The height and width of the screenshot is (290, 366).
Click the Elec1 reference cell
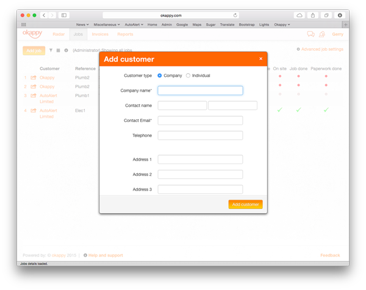point(80,111)
